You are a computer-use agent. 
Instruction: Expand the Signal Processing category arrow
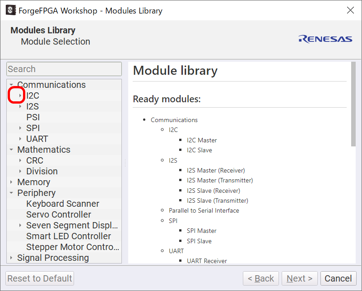[x=11, y=258]
